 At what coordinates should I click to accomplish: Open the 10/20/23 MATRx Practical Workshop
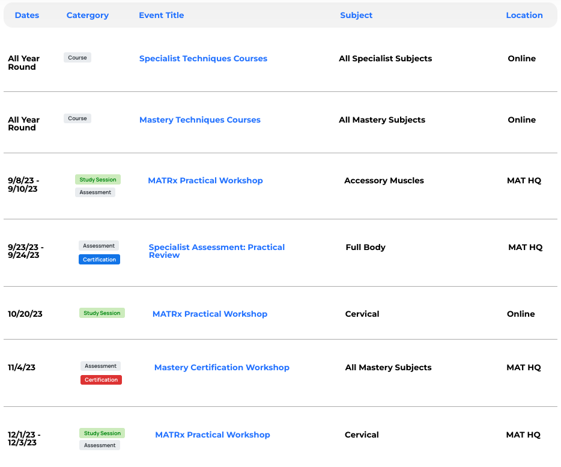coord(210,314)
